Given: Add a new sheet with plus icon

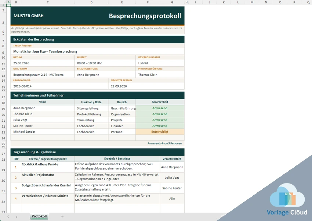Looking at the screenshot, I should coord(62,217).
